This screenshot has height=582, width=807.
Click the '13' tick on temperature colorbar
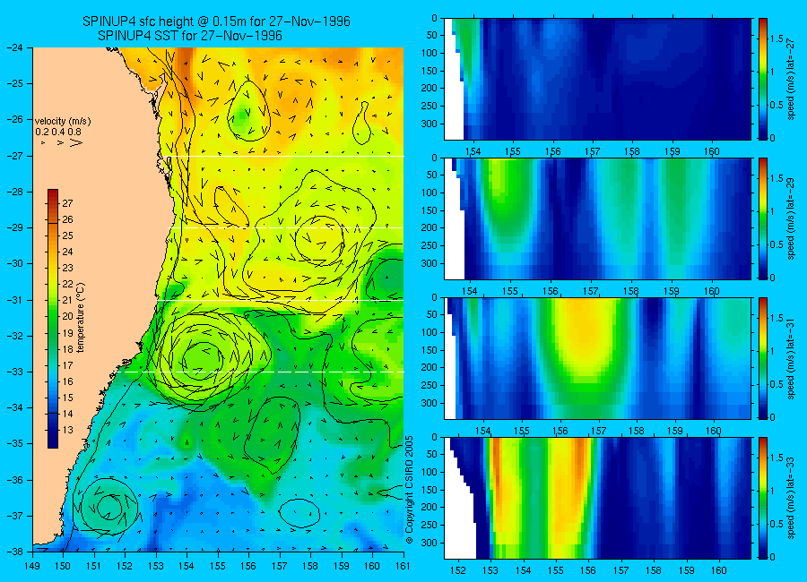(67, 430)
